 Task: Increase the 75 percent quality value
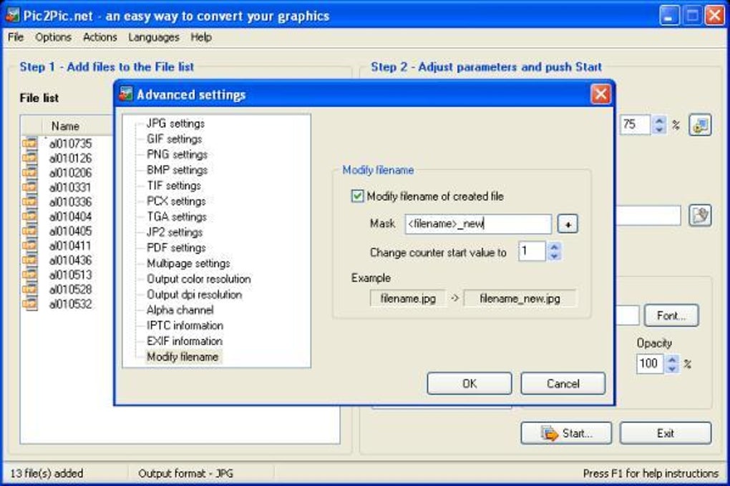658,121
